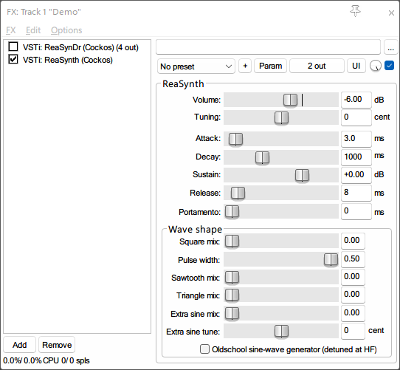Click the Extra sine mix slider handle
The height and width of the screenshot is (370, 400).
(232, 313)
